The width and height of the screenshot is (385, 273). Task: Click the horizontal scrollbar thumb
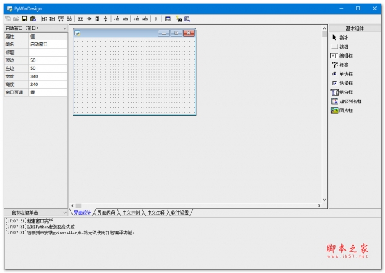pyautogui.click(x=78, y=206)
